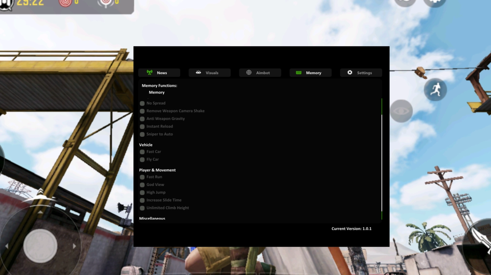Image resolution: width=491 pixels, height=275 pixels.
Task: Tap the joystick right arrow
Action: pos(74,246)
